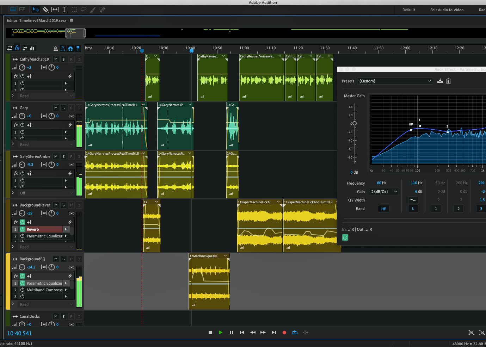Toggle loop playback
This screenshot has width=486, height=347.
point(295,332)
